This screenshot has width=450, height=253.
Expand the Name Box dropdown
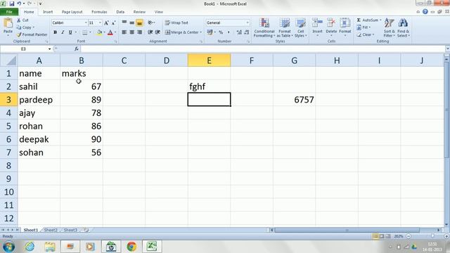(49, 49)
